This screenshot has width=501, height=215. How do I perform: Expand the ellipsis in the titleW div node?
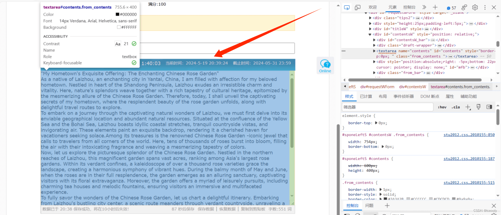426,29
